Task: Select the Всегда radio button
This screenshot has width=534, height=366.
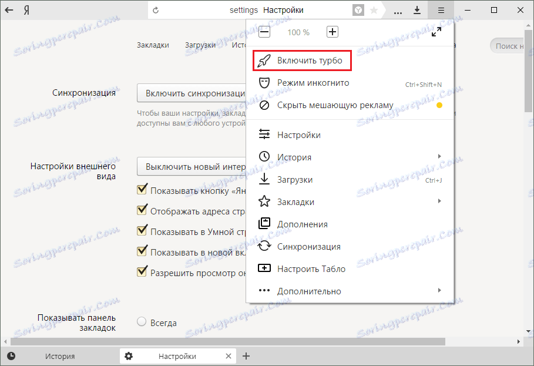Action: click(x=142, y=322)
